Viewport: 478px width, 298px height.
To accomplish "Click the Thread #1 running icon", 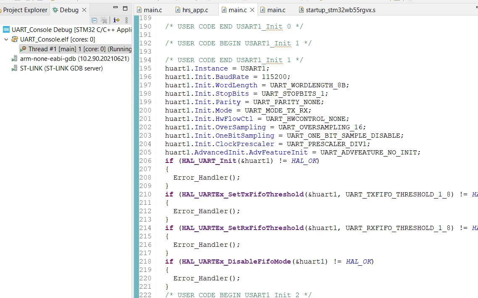I will point(23,49).
